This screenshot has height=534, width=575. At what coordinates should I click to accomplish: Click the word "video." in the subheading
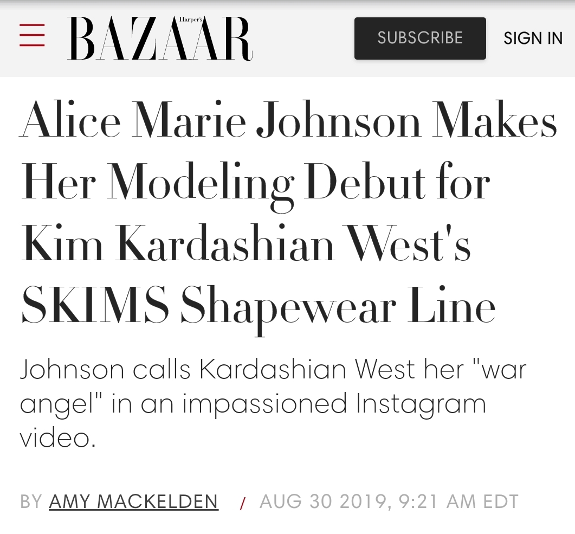coord(58,438)
